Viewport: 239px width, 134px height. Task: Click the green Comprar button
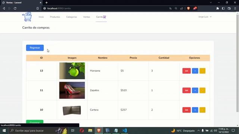[x=35, y=122]
